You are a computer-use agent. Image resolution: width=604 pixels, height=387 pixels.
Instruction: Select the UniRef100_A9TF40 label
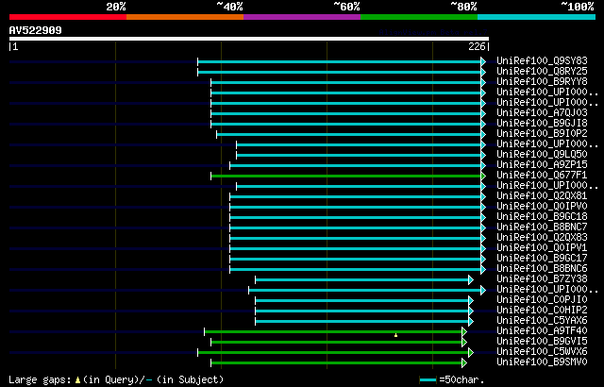(x=542, y=331)
